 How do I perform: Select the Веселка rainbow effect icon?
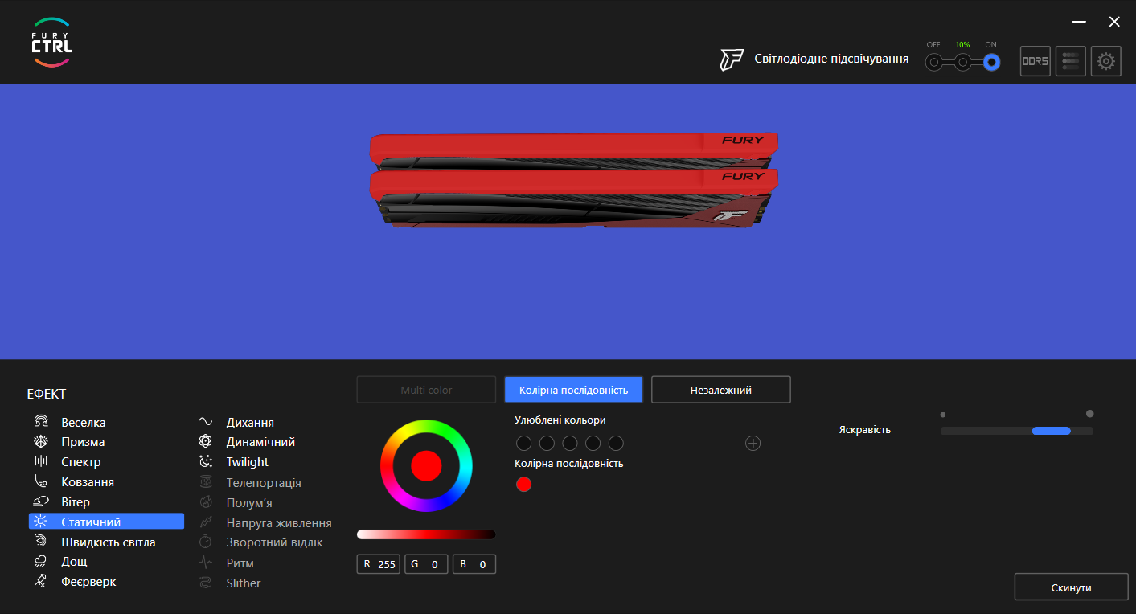point(40,422)
